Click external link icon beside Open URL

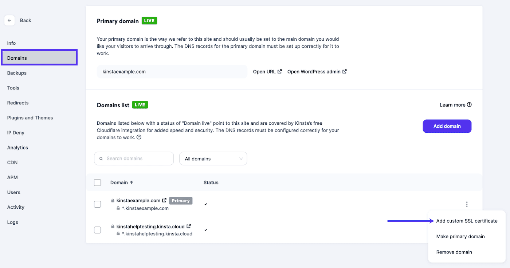click(x=280, y=72)
